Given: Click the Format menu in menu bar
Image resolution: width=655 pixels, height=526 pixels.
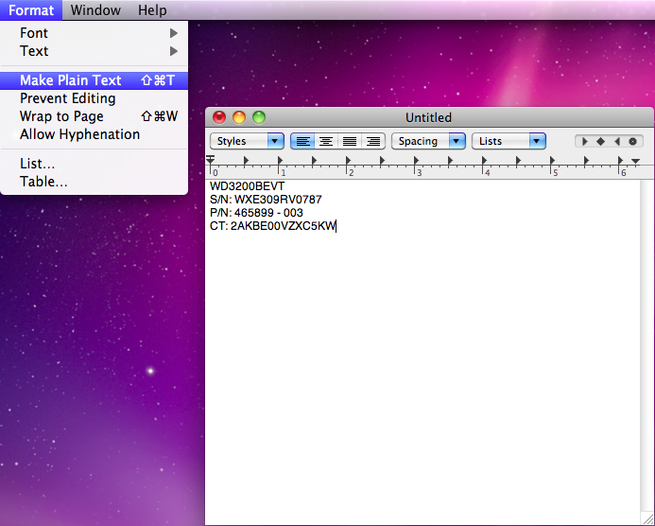Looking at the screenshot, I should pos(31,10).
